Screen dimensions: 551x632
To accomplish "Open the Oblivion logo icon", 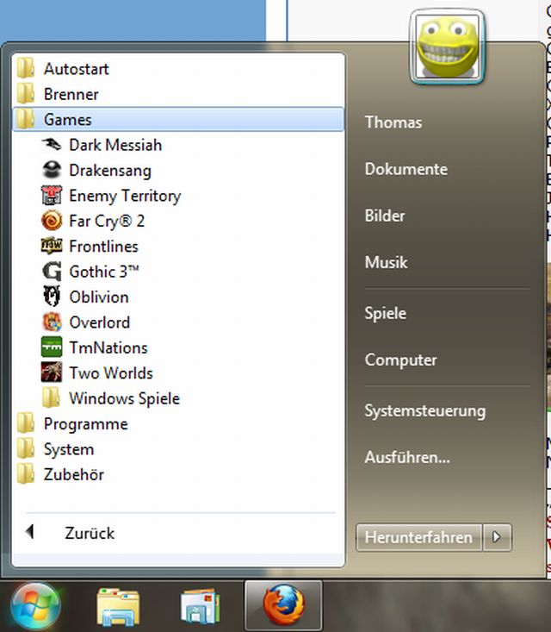I will [x=52, y=297].
